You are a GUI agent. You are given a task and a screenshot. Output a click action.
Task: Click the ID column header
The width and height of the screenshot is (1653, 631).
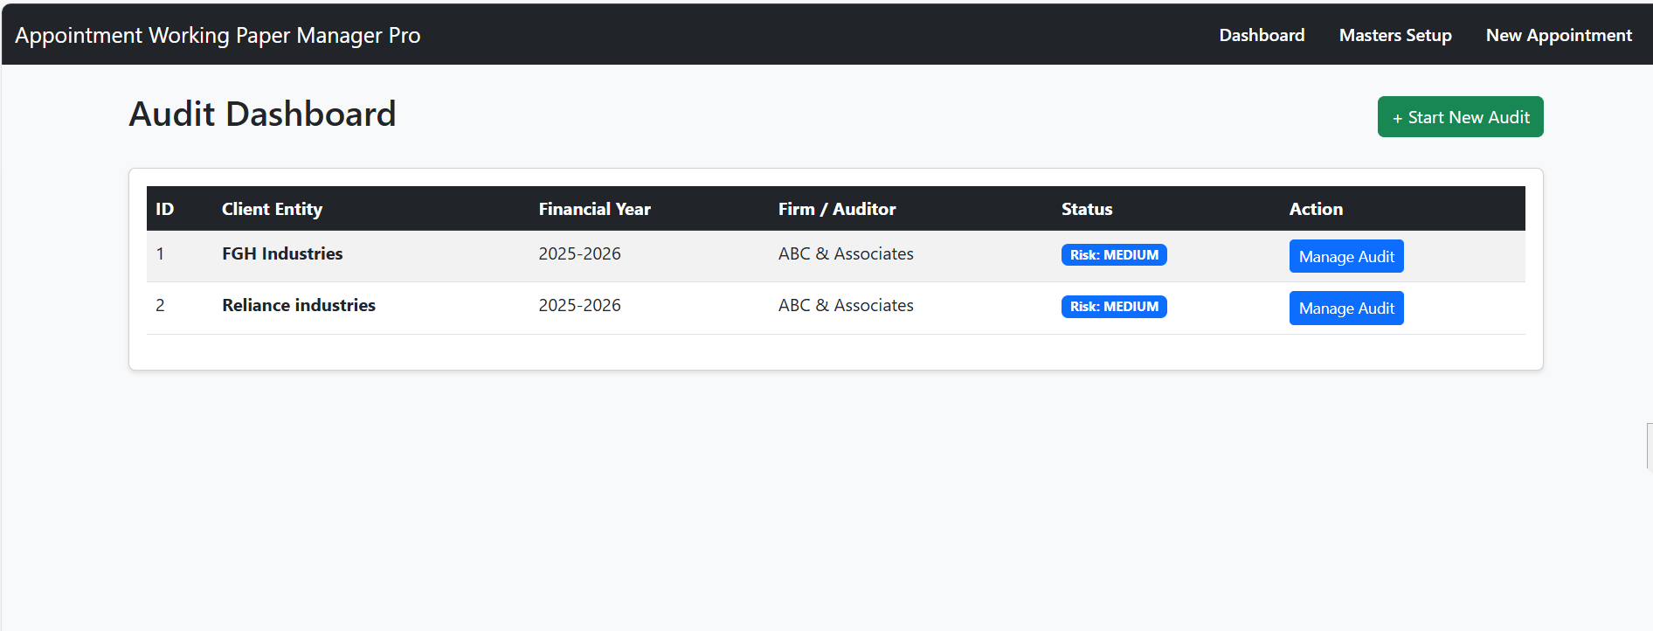point(164,209)
